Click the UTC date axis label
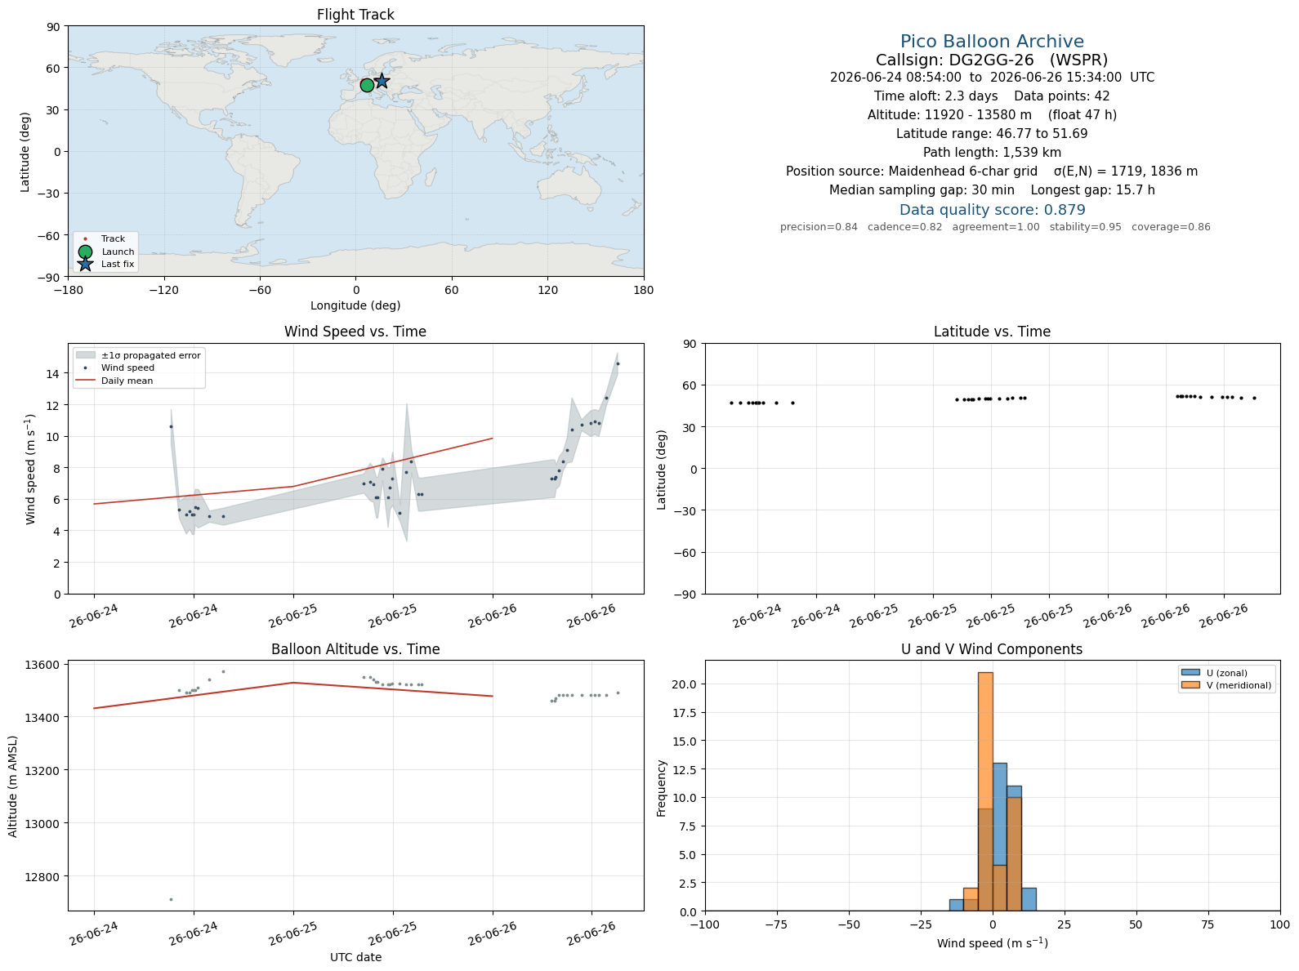The height and width of the screenshot is (971, 1299). click(355, 957)
